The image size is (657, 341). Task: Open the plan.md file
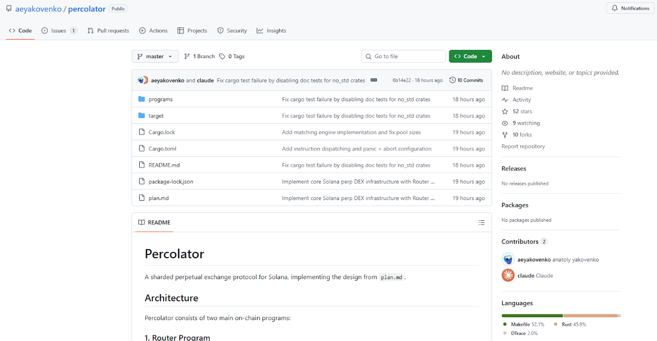[159, 198]
